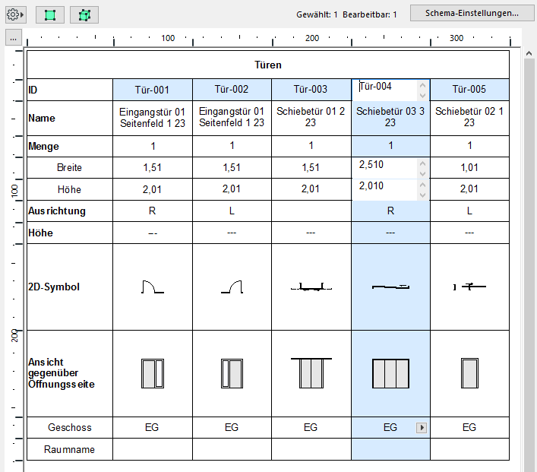This screenshot has height=472, width=537.
Task: Click Menge 1 cell of Tür-004
Action: pos(390,147)
